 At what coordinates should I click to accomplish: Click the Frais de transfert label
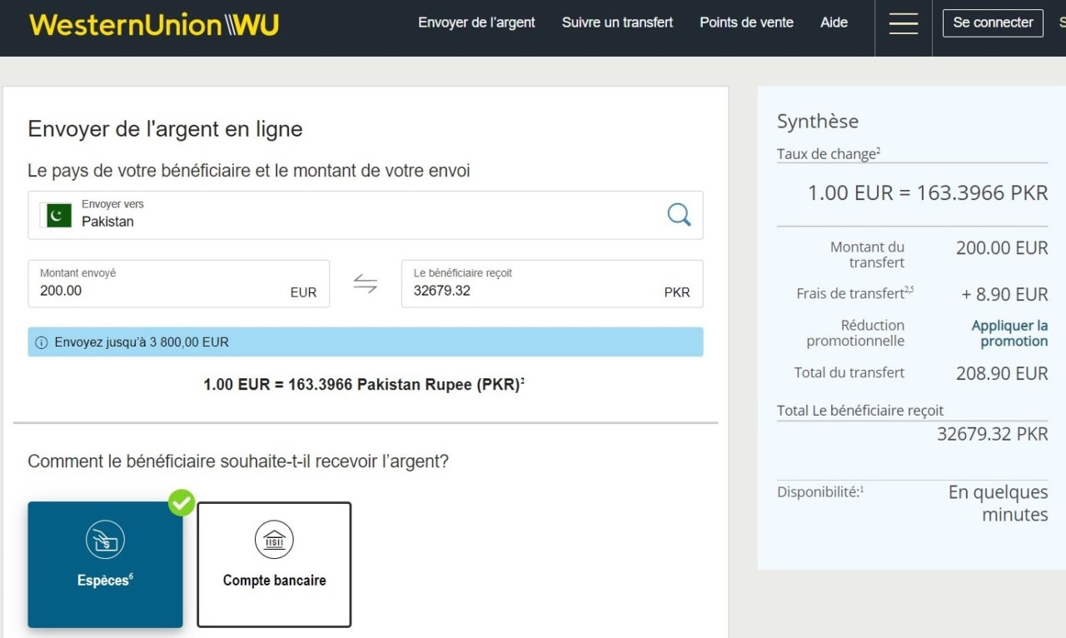pyautogui.click(x=854, y=293)
